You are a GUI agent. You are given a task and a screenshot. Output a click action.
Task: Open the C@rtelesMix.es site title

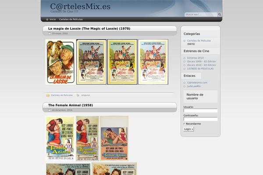pyautogui.click(x=80, y=7)
